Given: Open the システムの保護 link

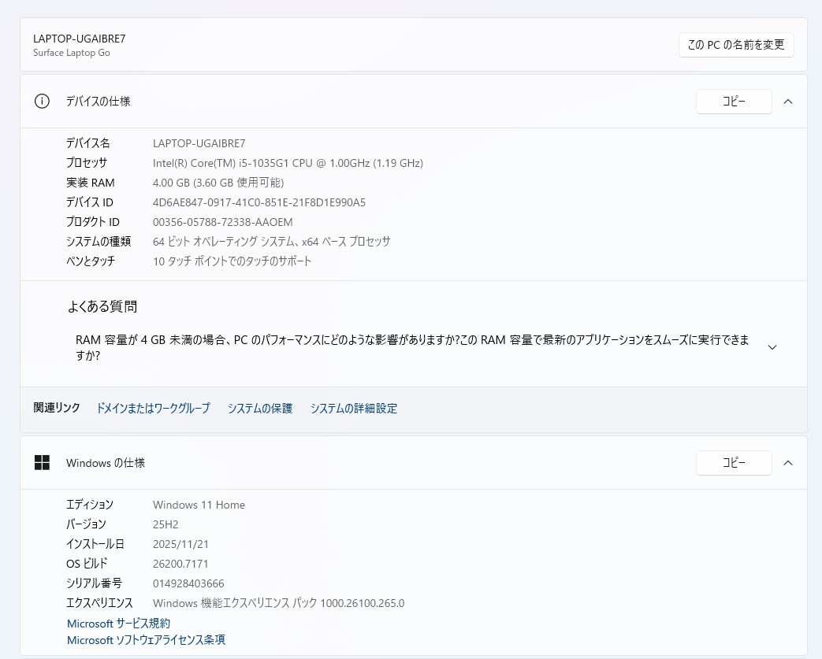Looking at the screenshot, I should pyautogui.click(x=259, y=409).
